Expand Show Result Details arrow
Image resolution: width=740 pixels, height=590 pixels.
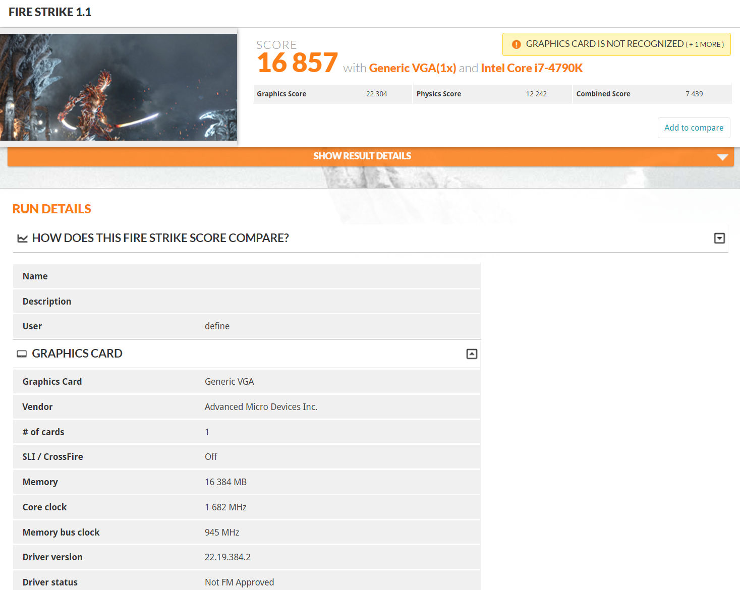pyautogui.click(x=722, y=157)
